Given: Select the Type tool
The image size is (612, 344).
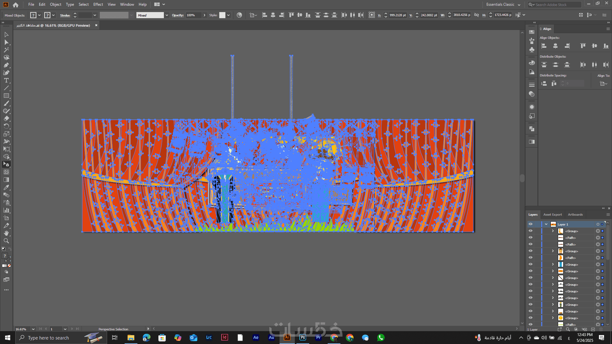Looking at the screenshot, I should click(x=6, y=81).
